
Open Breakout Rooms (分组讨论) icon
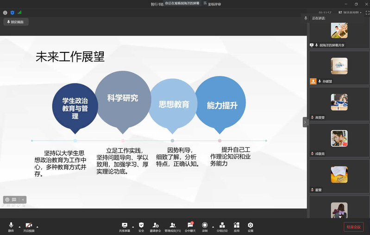222,225
